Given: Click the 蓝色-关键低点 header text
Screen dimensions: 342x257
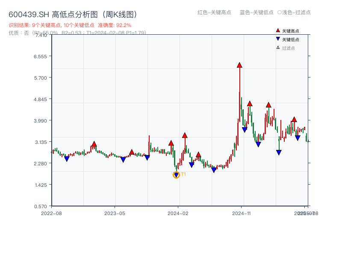Looking at the screenshot, I should click(x=256, y=12).
